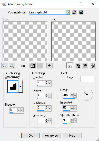Click the Paint Shop Pro title bar icon
This screenshot has height=141, width=99.
pos(4,4)
